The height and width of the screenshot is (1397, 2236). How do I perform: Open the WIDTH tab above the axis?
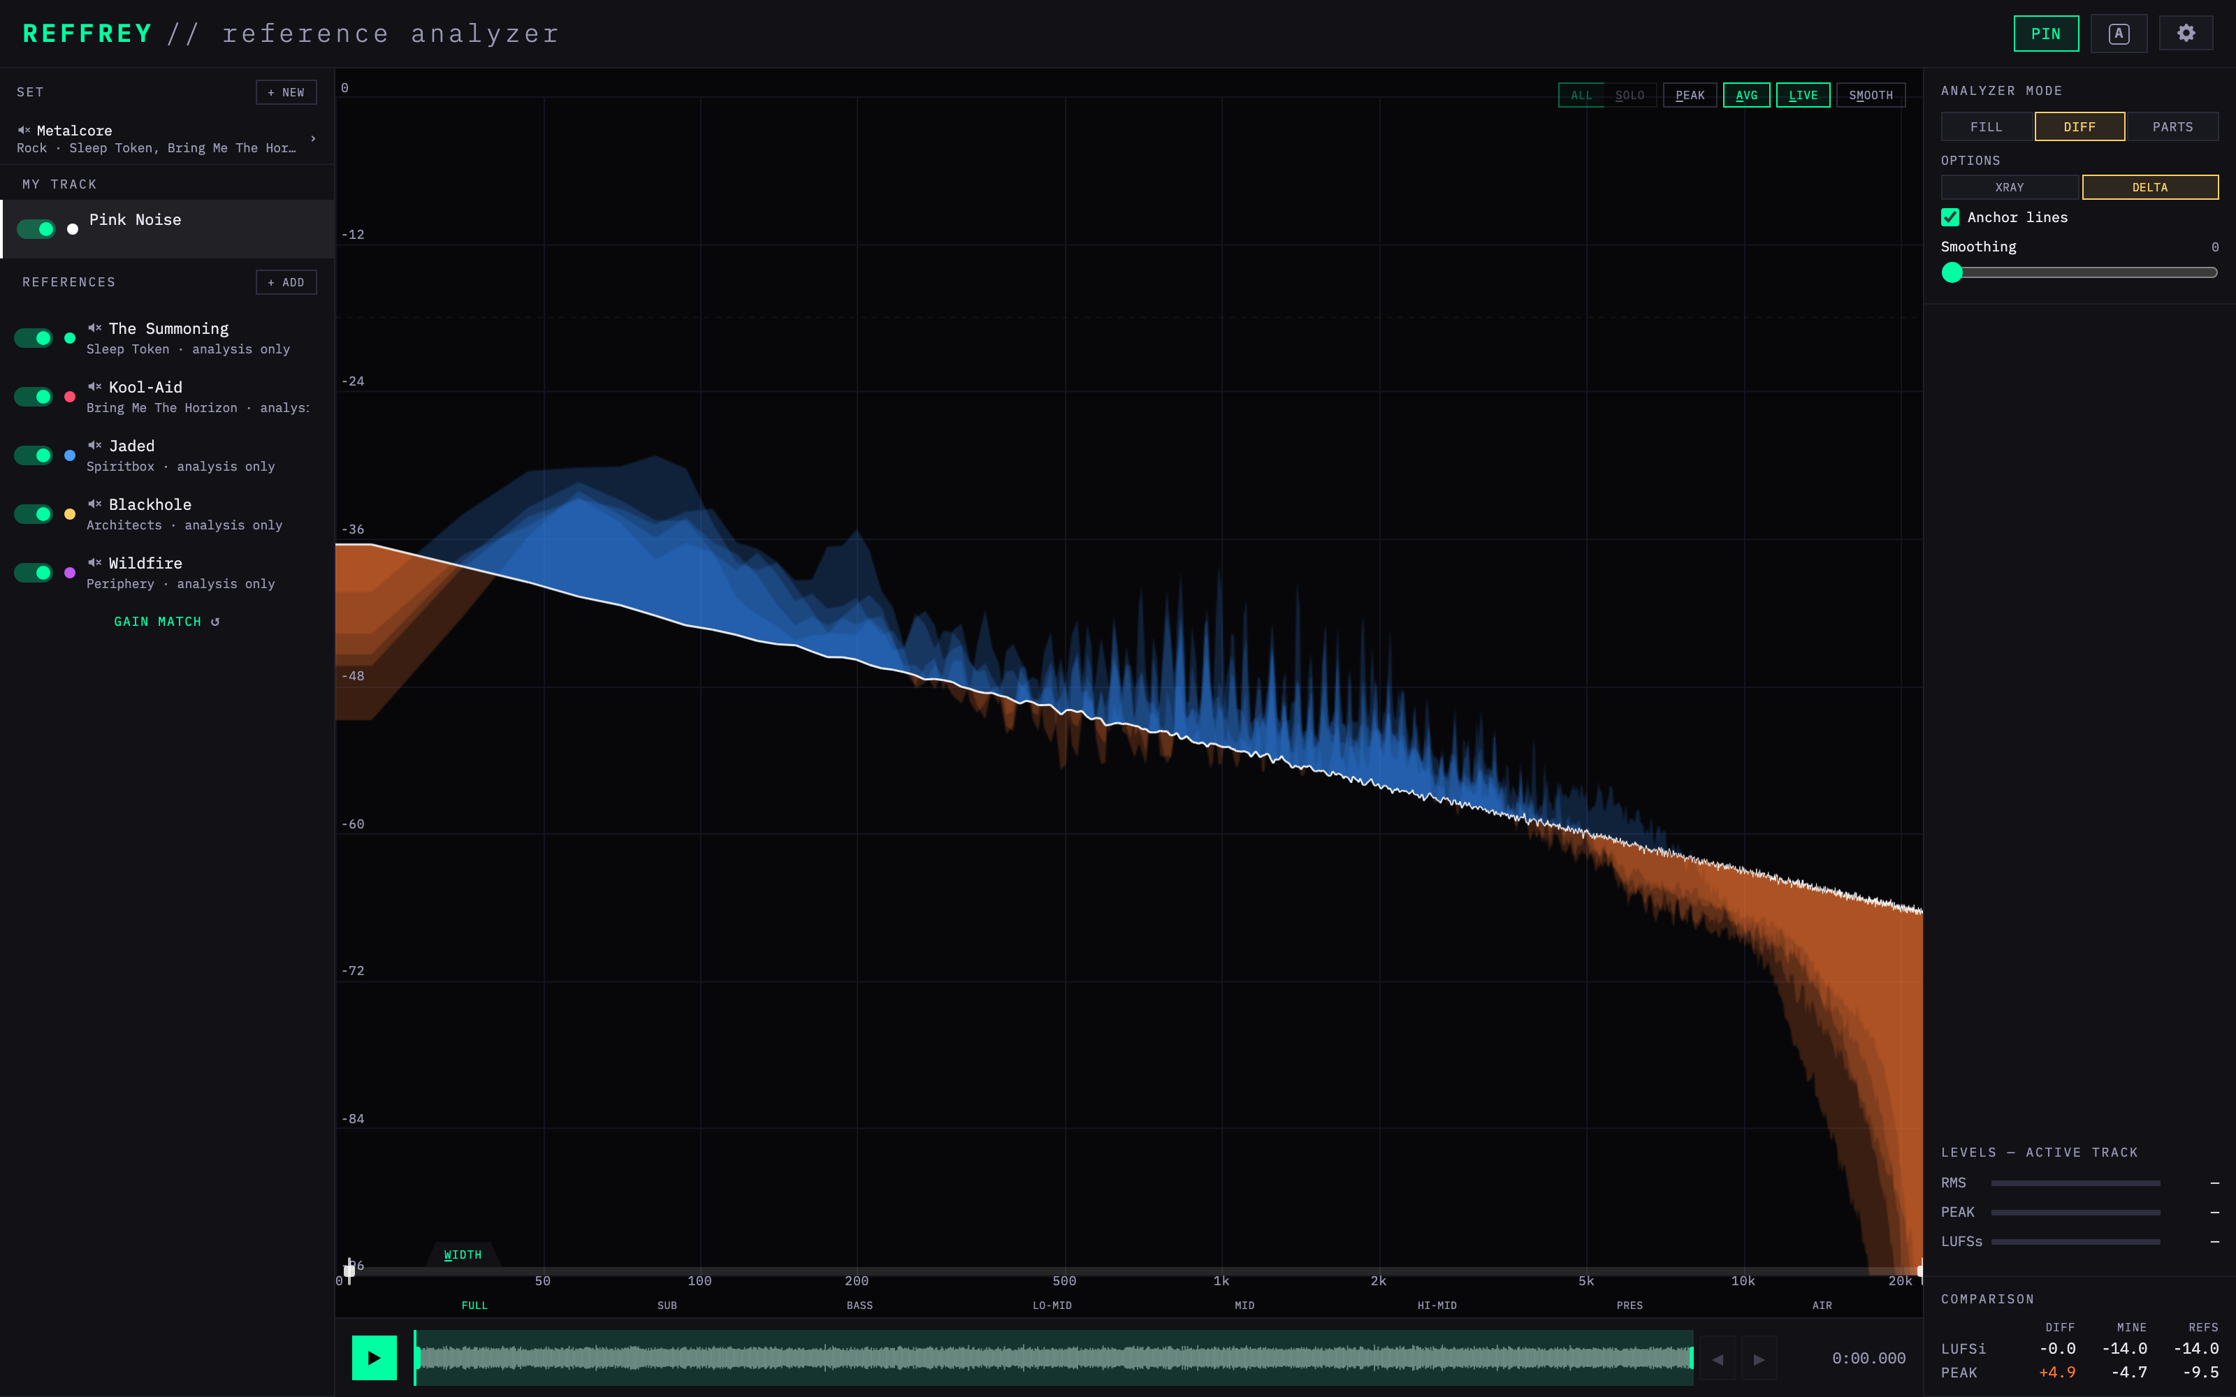tap(462, 1255)
